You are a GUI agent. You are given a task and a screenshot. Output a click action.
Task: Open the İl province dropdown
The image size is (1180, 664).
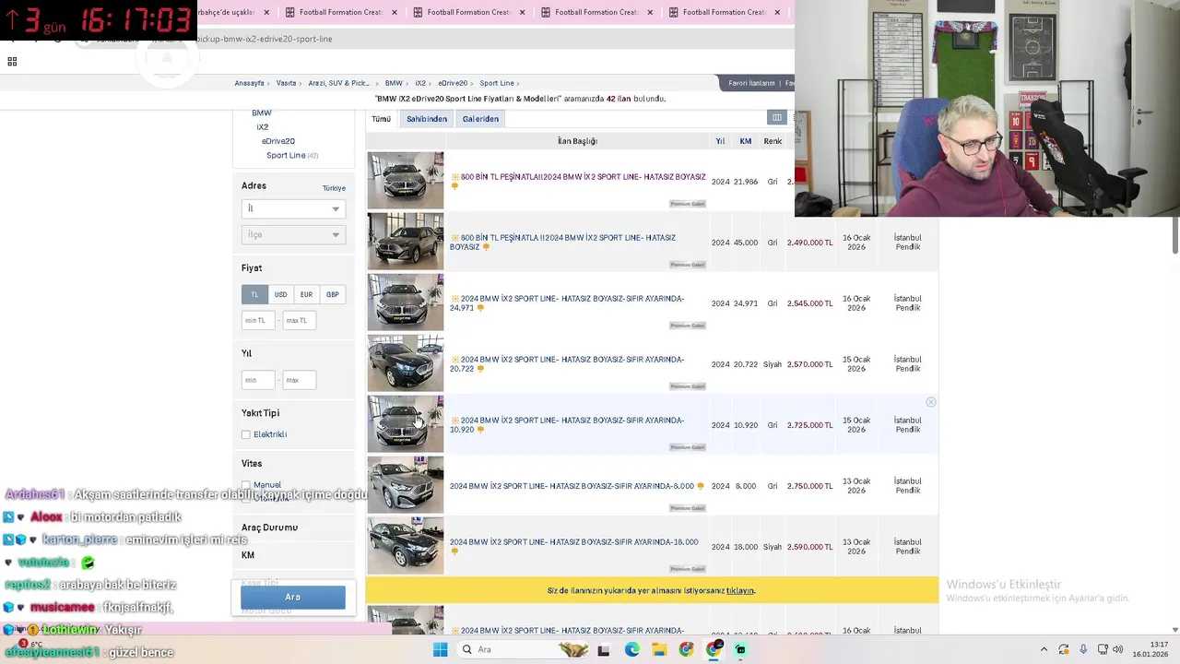293,208
